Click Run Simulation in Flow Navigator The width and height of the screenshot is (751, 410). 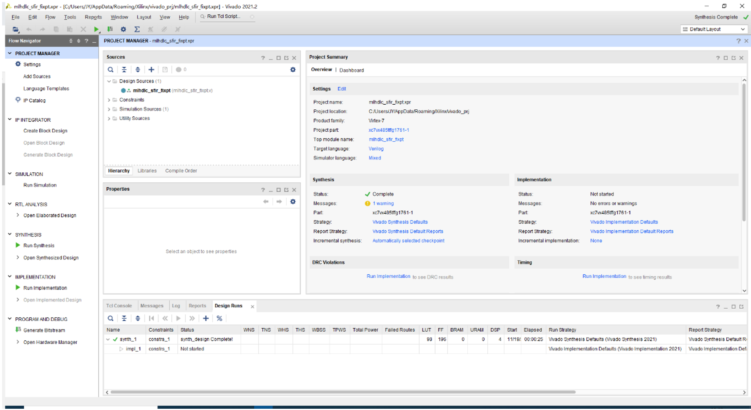pyautogui.click(x=40, y=185)
